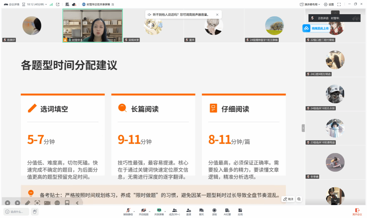Click the 共享屏幕 share screen button
The height and width of the screenshot is (218, 367).
click(x=159, y=212)
